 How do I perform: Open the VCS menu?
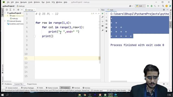tap(53, 2)
